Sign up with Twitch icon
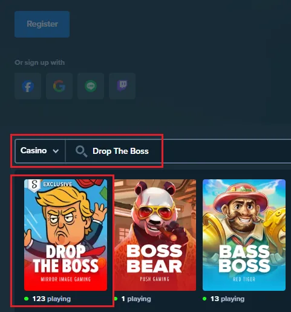 tap(122, 86)
